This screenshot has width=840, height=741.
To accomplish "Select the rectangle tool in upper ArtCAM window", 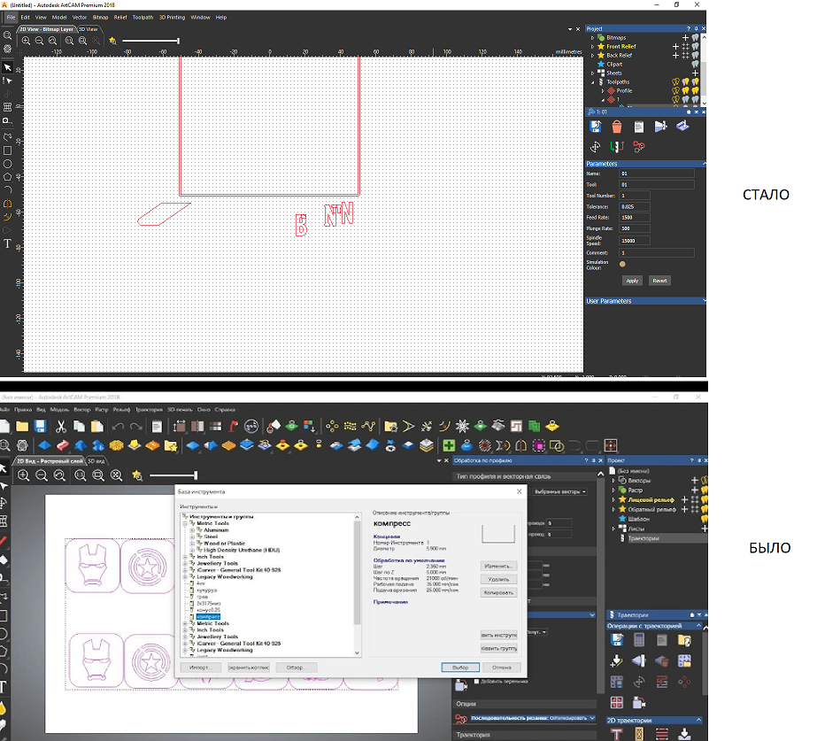I will [7, 151].
